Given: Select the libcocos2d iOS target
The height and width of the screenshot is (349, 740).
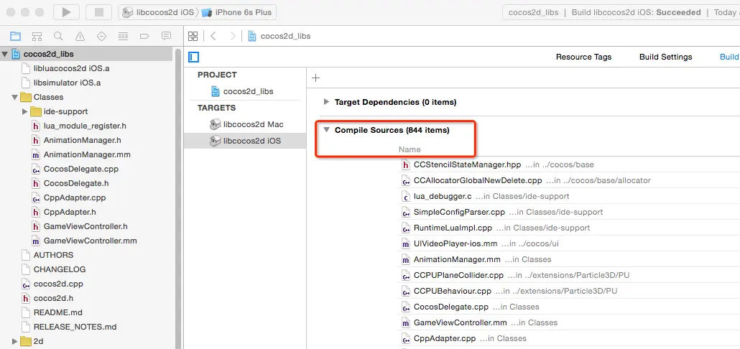Looking at the screenshot, I should click(x=245, y=141).
